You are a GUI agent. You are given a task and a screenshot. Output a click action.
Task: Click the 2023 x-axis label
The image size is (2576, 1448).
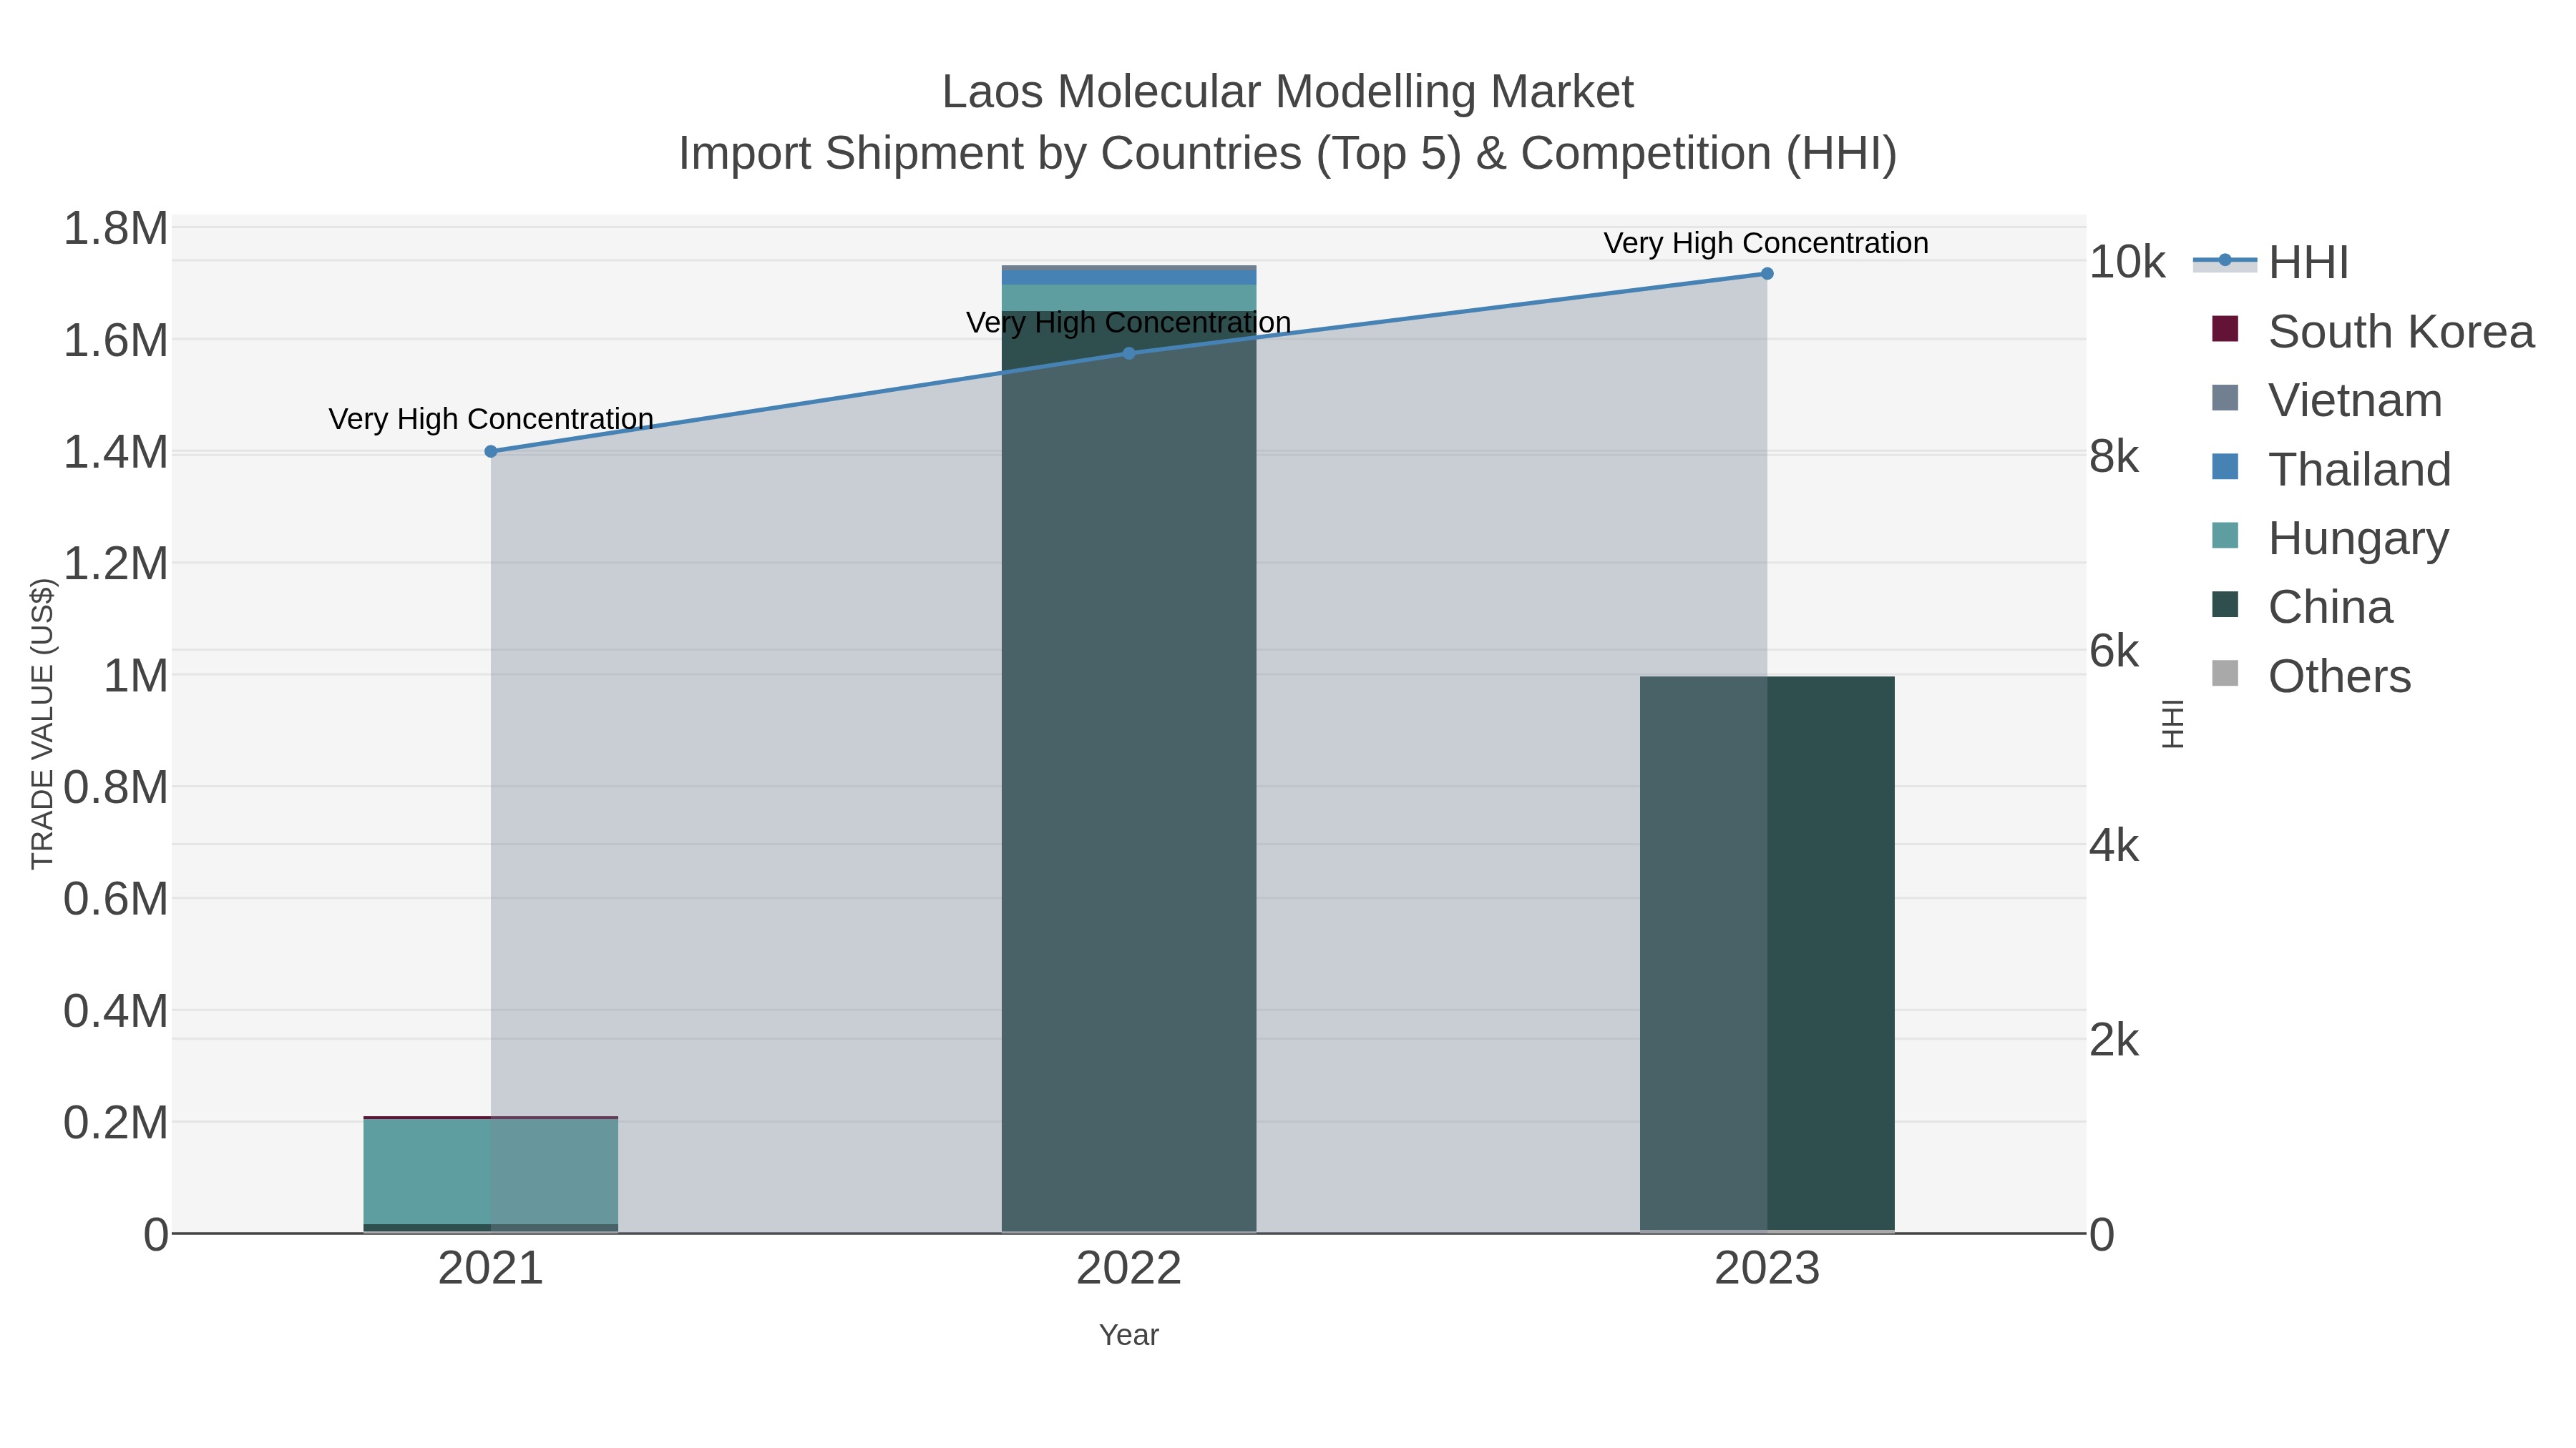pyautogui.click(x=1767, y=1269)
